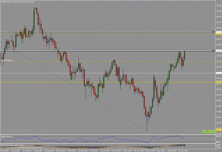Click the tall green candle at August peak

pyautogui.click(x=34, y=19)
